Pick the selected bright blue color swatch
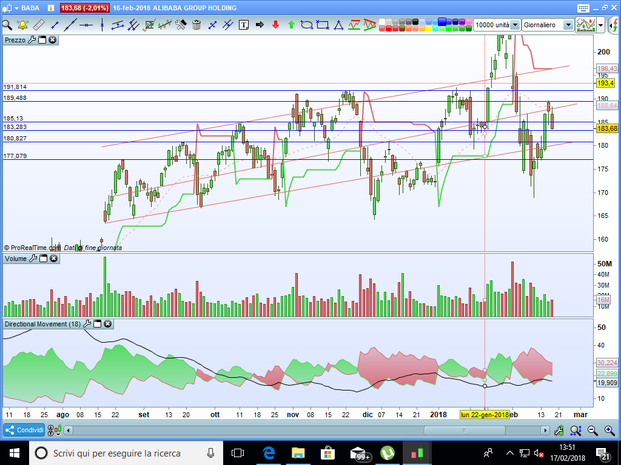 [442, 21]
